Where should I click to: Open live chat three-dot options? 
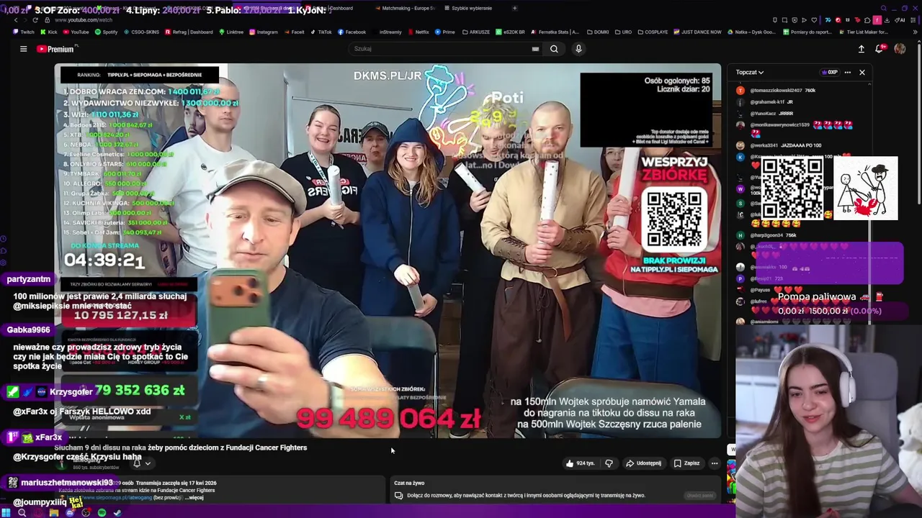click(847, 72)
